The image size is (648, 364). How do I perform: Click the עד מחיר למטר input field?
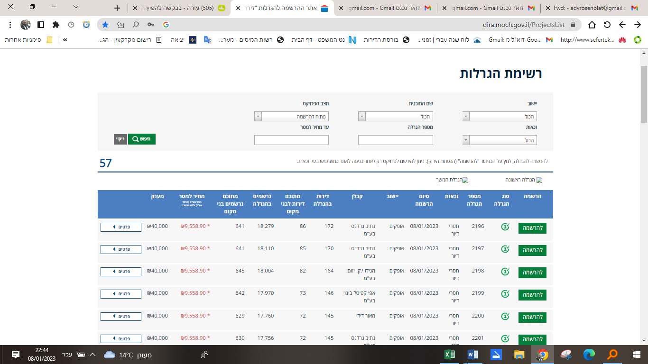click(x=292, y=140)
